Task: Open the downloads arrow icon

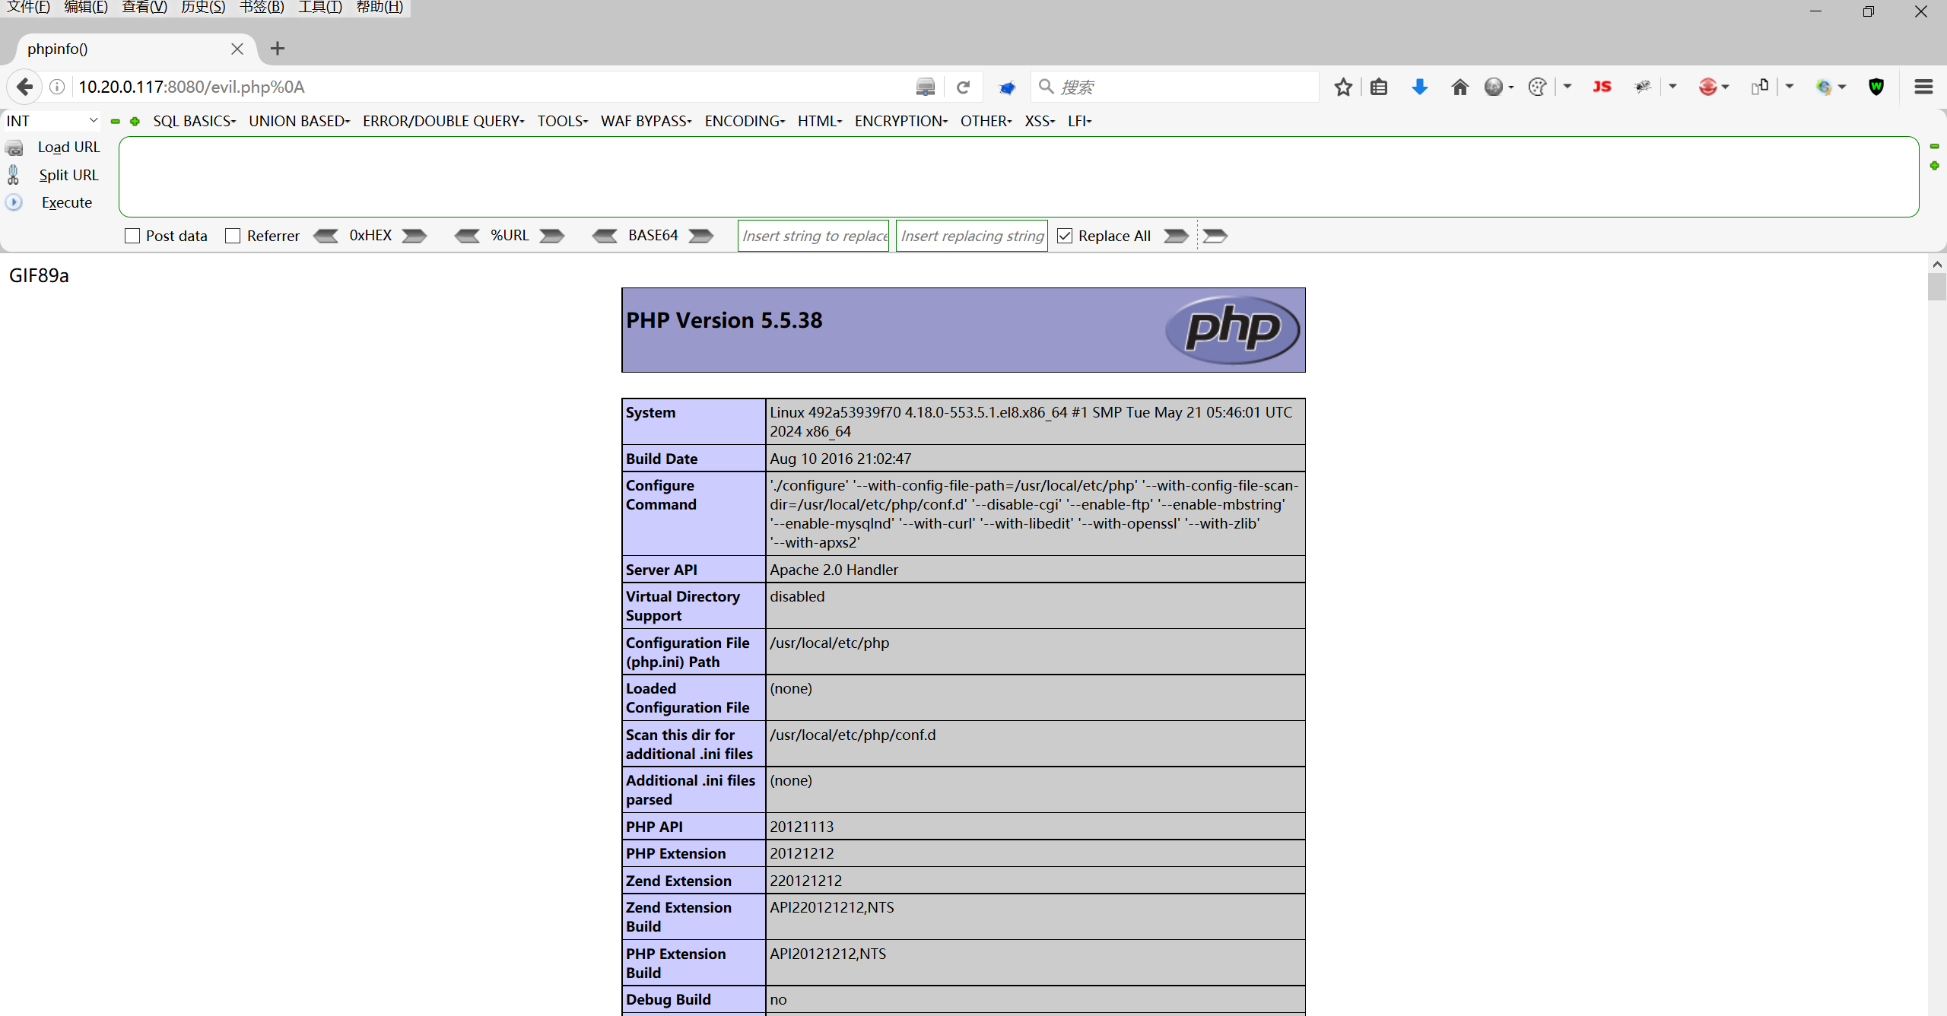Action: click(1419, 87)
